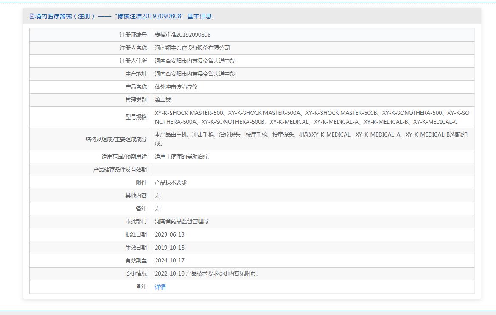Click the 产品储存条件及有效期 row label

pos(120,170)
